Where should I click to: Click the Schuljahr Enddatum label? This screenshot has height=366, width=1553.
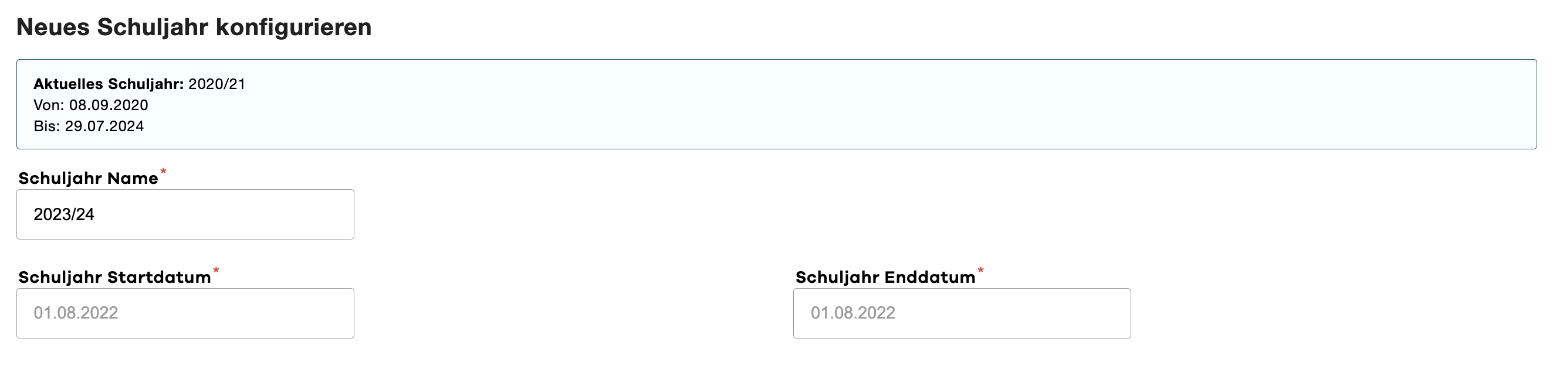pyautogui.click(x=885, y=276)
